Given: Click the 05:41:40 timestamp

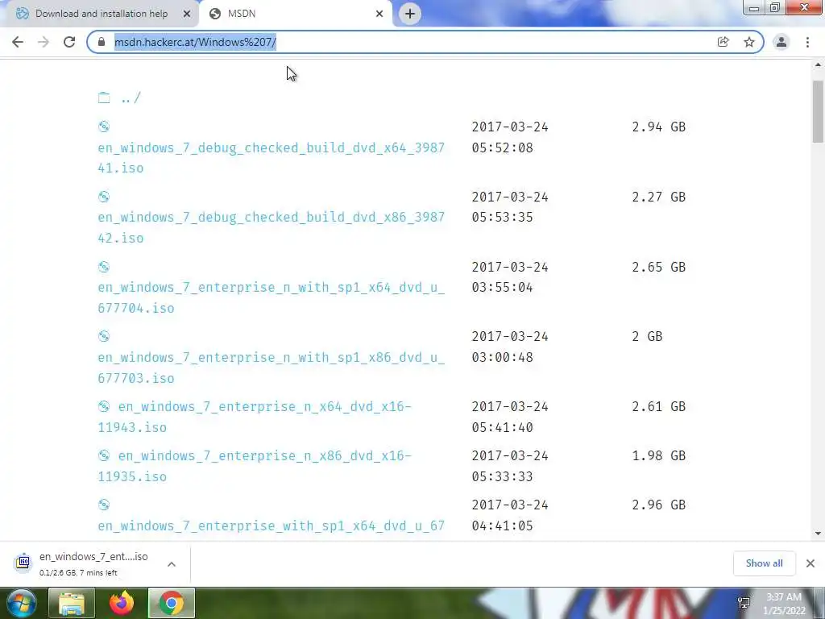Looking at the screenshot, I should pos(502,427).
